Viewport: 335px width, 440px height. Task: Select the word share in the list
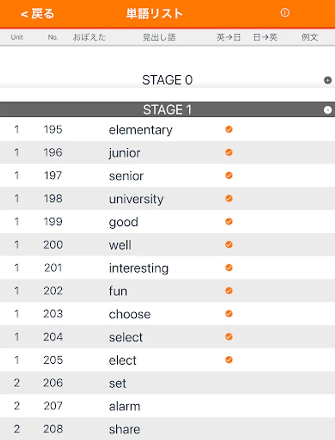click(x=125, y=429)
